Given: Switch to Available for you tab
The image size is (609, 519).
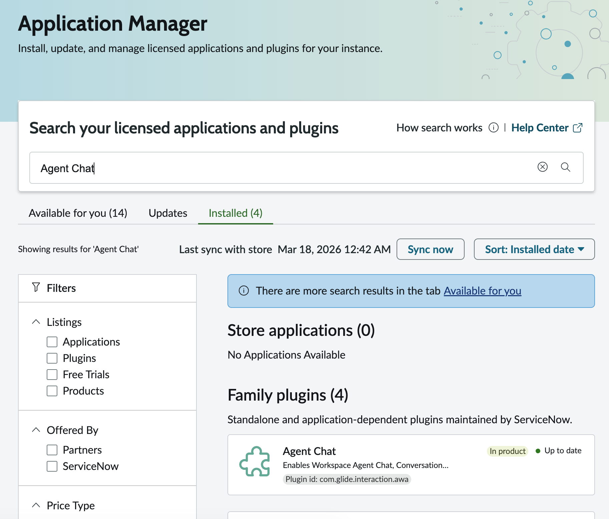Looking at the screenshot, I should tap(78, 213).
